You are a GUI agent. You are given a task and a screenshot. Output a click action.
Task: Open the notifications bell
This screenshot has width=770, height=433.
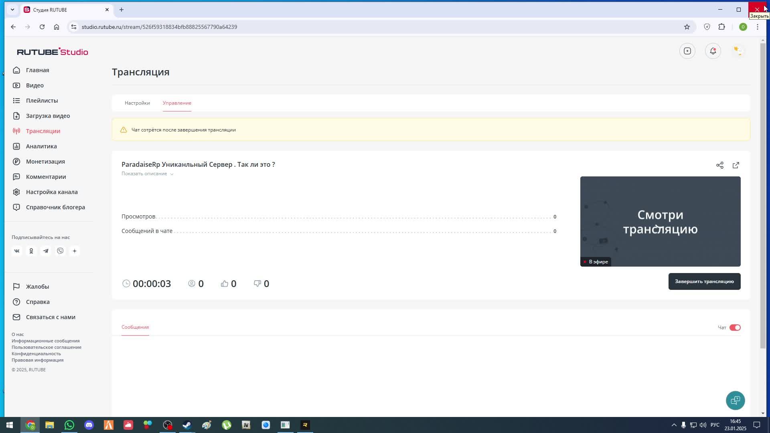713,51
